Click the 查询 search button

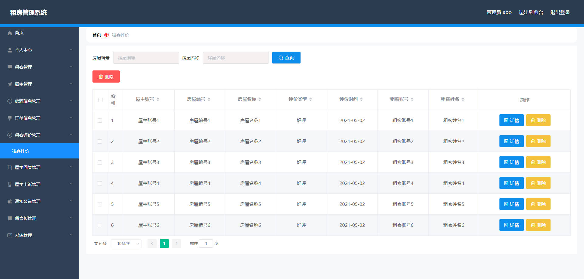tap(286, 58)
